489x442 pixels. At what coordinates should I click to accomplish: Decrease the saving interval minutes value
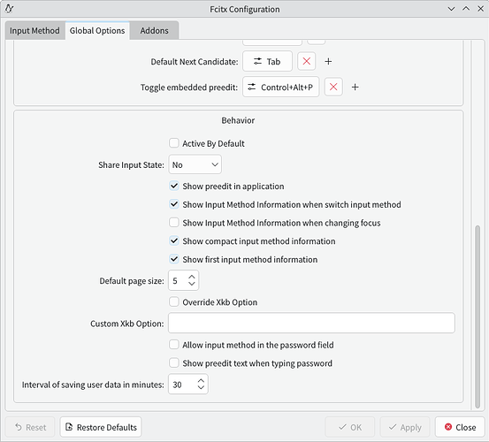[x=201, y=388]
